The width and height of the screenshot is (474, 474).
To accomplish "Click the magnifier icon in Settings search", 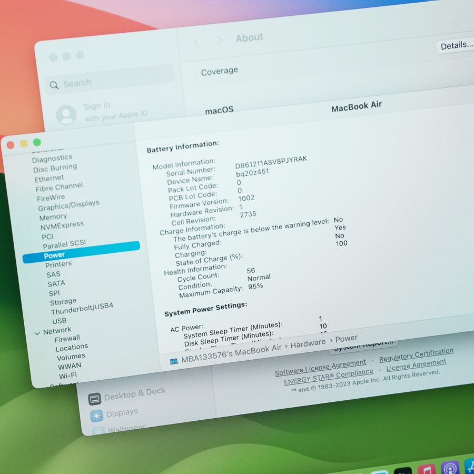I will point(54,85).
